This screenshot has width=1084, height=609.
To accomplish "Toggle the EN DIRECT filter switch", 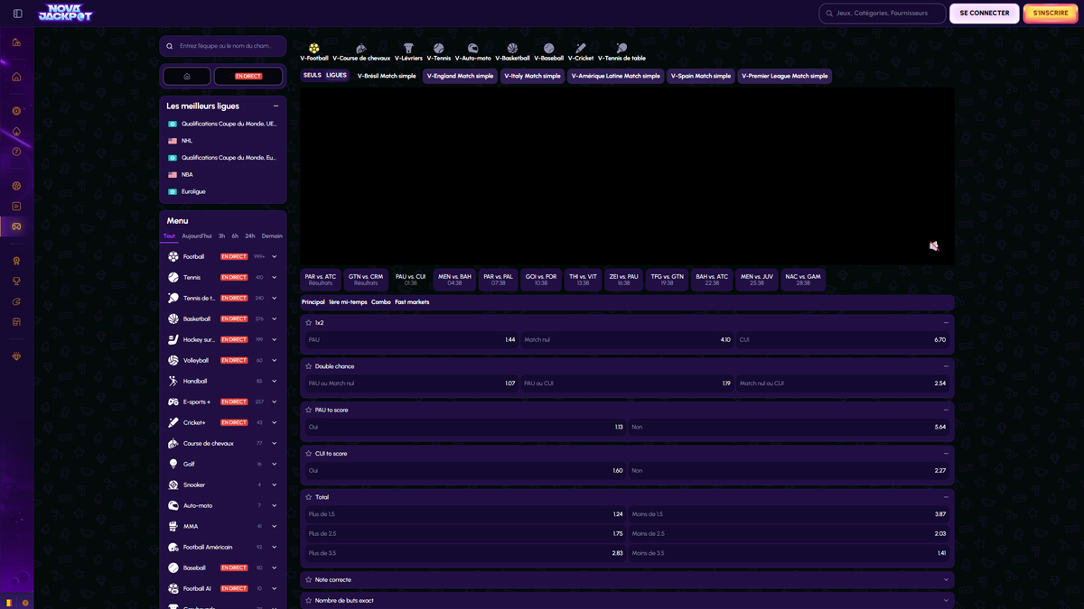I will click(248, 76).
